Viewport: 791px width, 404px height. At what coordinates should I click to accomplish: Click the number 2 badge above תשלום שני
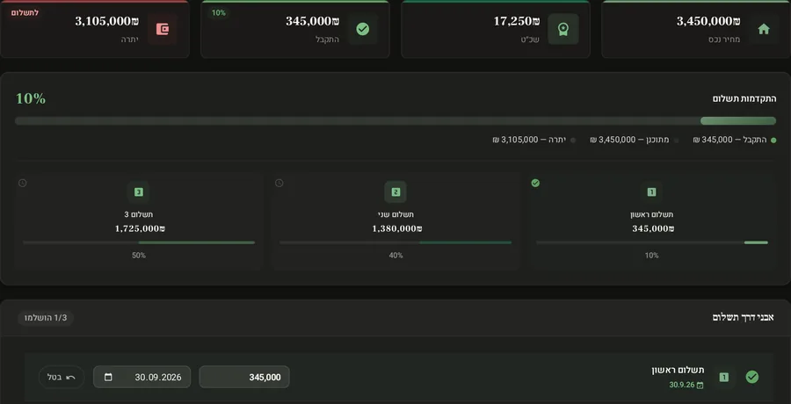tap(395, 191)
